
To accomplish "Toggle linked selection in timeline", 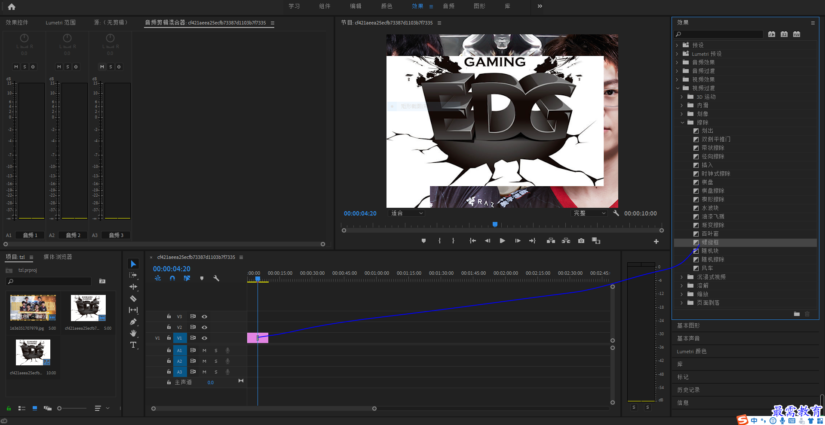I will click(x=187, y=278).
